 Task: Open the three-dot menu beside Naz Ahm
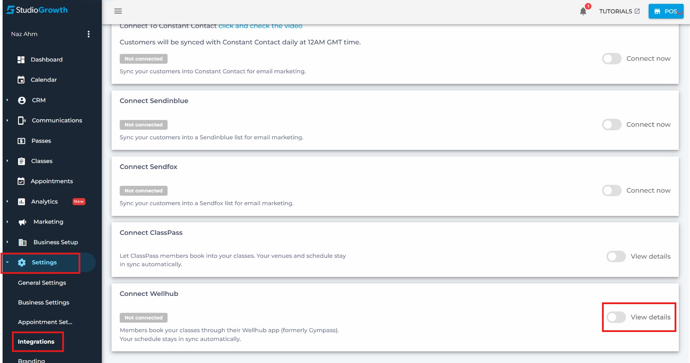point(89,34)
